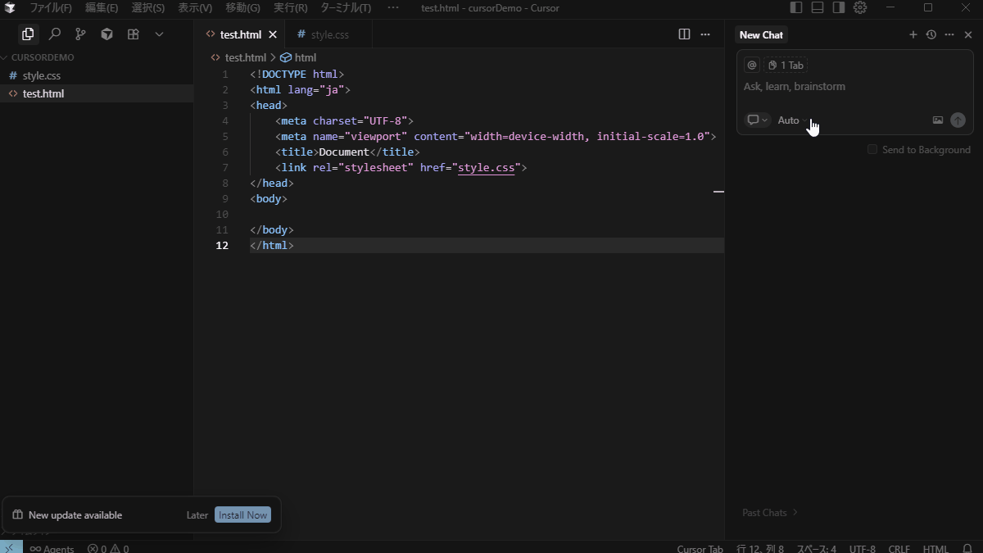Open the 移動(G) menu
The height and width of the screenshot is (553, 983).
242,7
